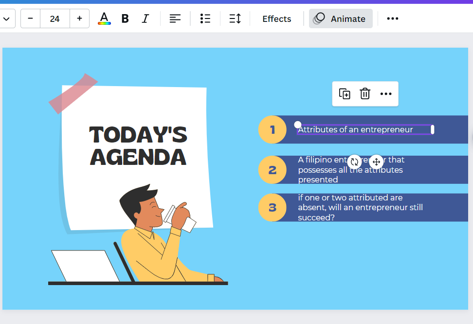
Task: Open the Animate menu item
Action: 341,18
